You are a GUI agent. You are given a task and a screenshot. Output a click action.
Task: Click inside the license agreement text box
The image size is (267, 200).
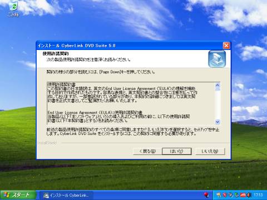pos(131,103)
